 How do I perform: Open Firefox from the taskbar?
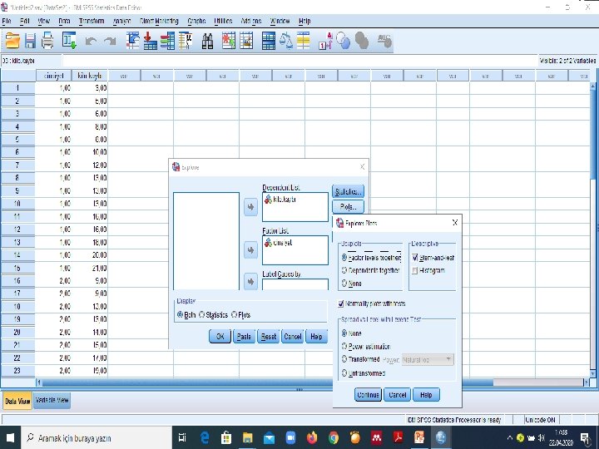click(312, 437)
